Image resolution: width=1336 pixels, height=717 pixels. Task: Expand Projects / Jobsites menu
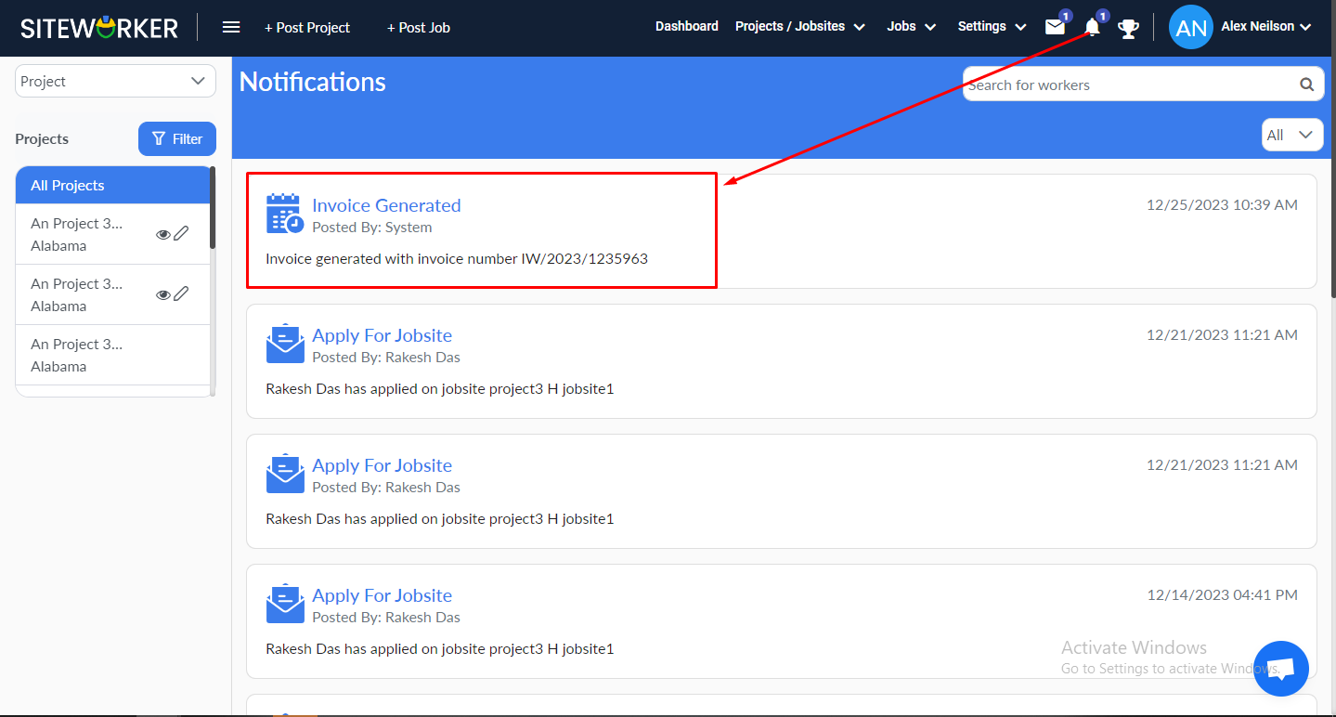click(800, 26)
